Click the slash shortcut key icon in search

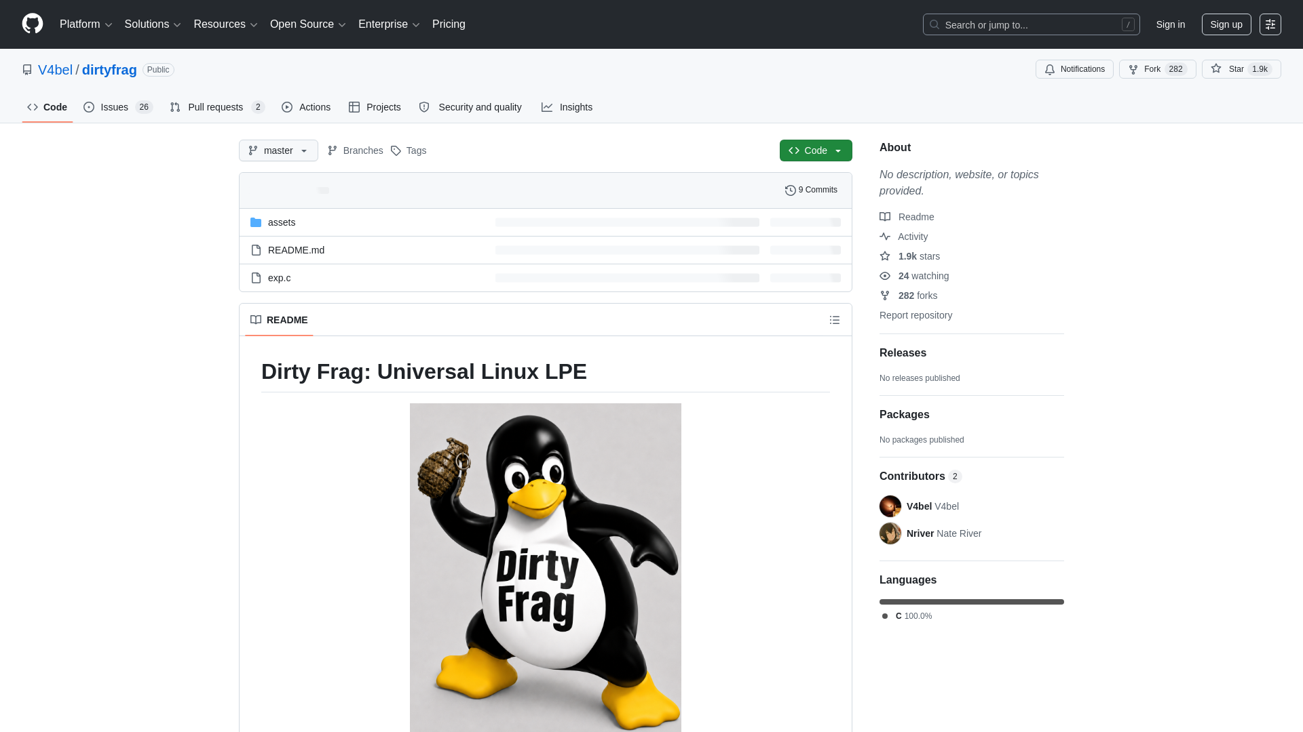(x=1128, y=24)
